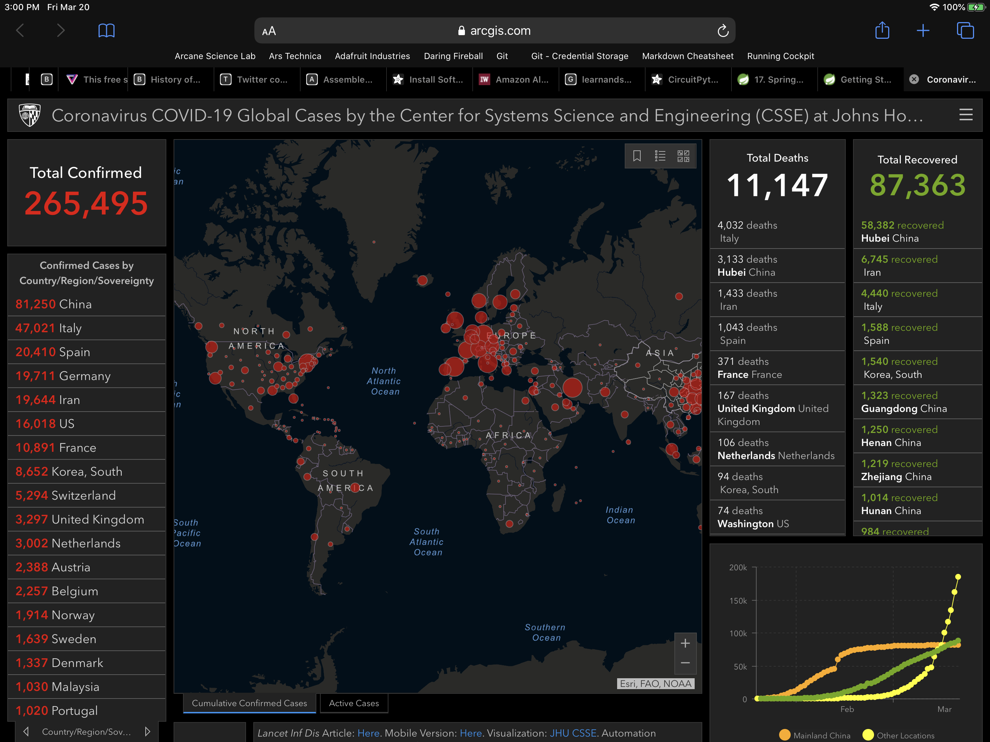
Task: Open the Running Cockpit bookmark
Action: [x=781, y=56]
